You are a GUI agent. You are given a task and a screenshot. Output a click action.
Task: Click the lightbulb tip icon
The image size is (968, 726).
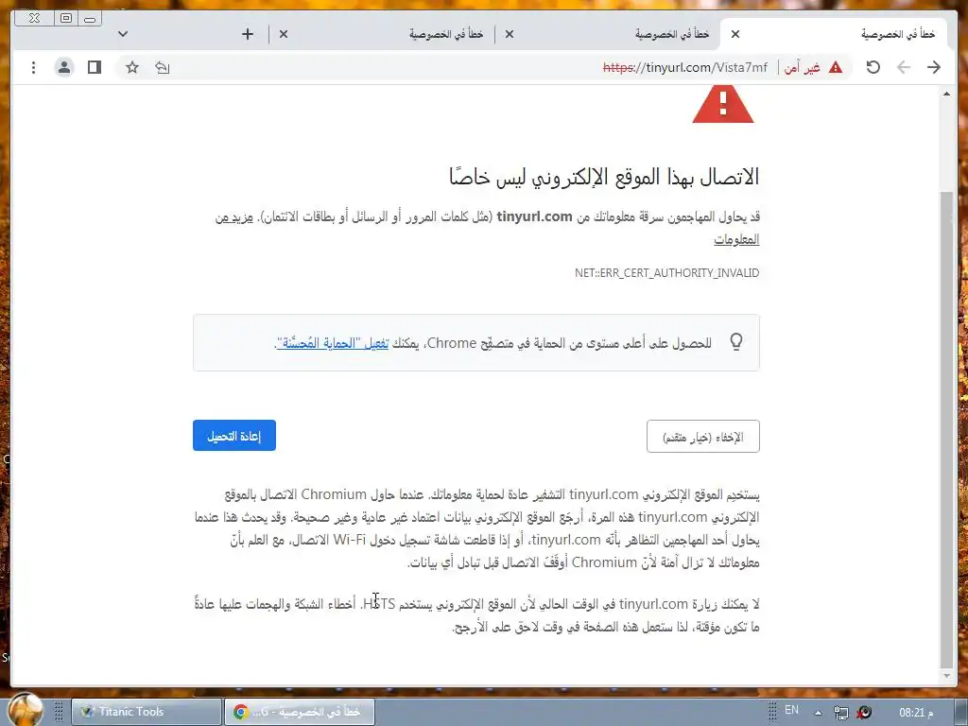(735, 341)
